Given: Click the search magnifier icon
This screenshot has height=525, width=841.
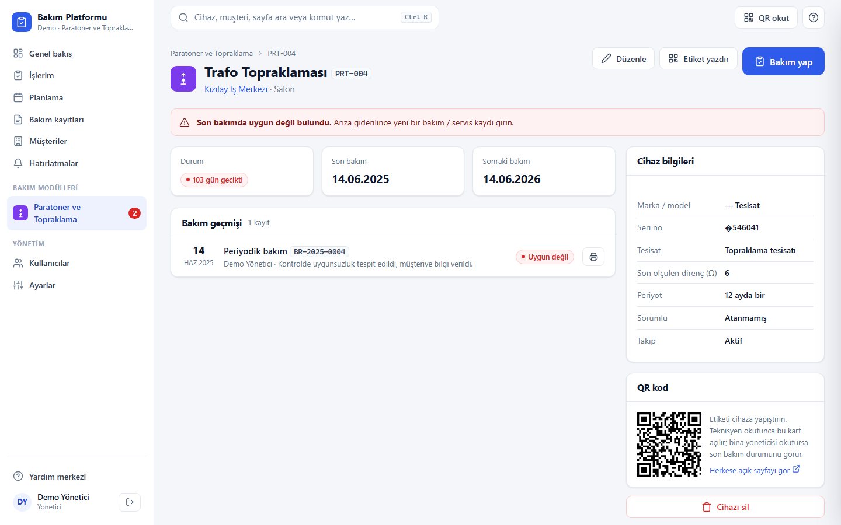Looking at the screenshot, I should click(x=183, y=17).
